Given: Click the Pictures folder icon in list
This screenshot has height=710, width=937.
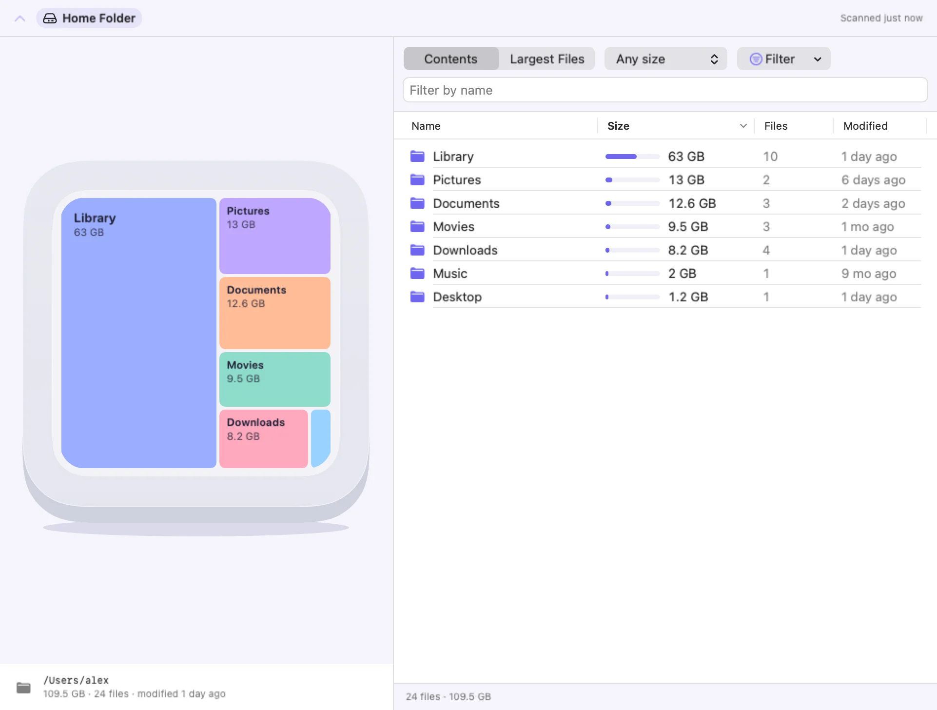Looking at the screenshot, I should click(417, 180).
